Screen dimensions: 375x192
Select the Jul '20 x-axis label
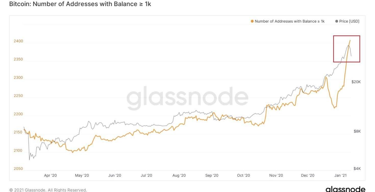click(x=146, y=175)
